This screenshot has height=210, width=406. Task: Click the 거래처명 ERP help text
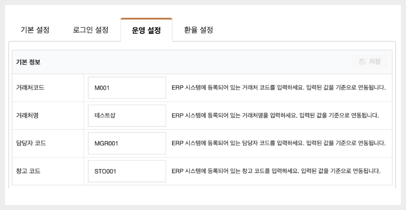pyautogui.click(x=276, y=115)
